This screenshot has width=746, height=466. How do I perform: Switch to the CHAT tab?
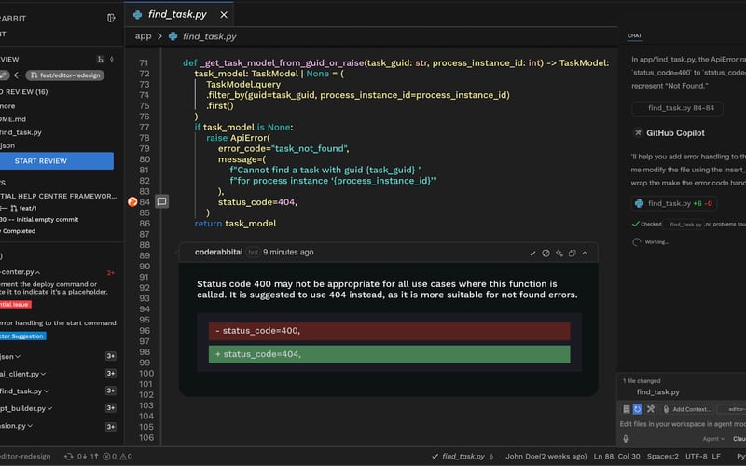click(x=634, y=35)
